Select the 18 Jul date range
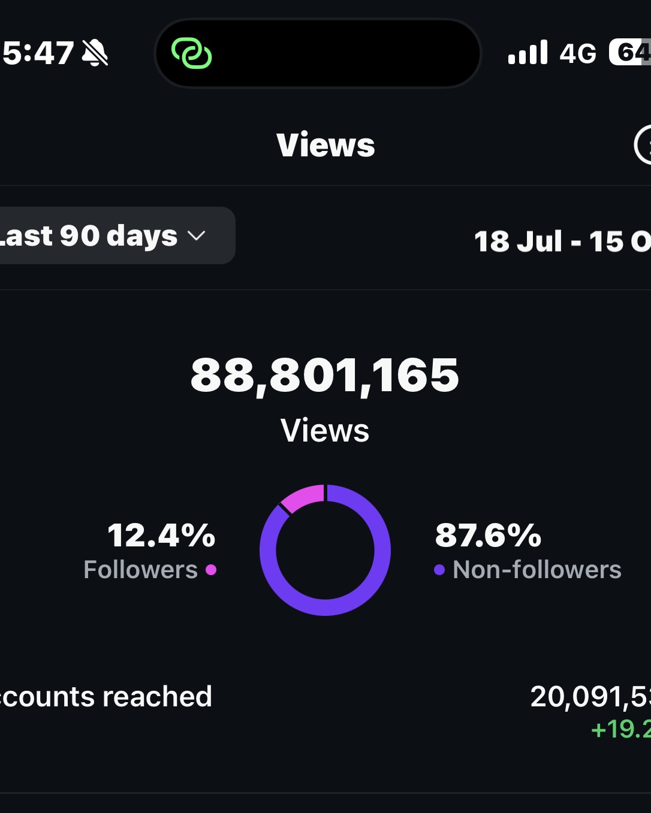Viewport: 651px width, 813px height. click(x=562, y=241)
